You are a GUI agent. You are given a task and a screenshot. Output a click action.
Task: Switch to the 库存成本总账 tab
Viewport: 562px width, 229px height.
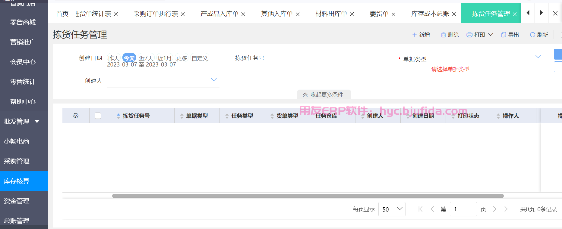(431, 14)
